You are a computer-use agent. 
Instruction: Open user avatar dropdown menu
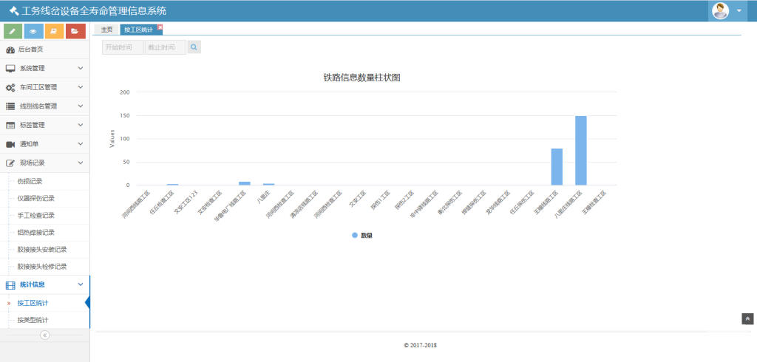point(728,11)
